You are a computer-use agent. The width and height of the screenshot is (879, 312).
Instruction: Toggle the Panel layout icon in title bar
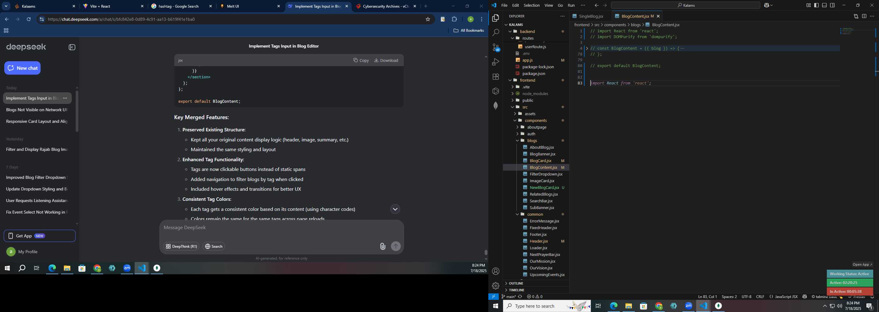coord(824,5)
